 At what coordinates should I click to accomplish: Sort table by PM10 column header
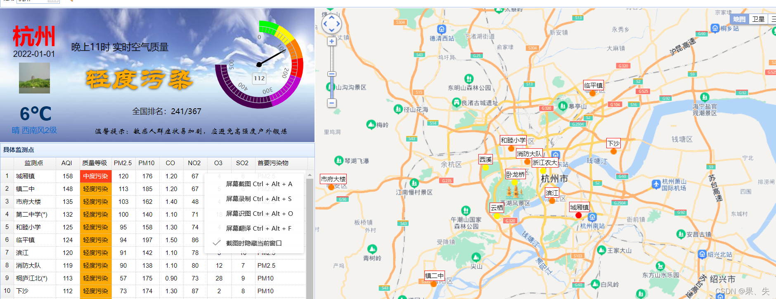(147, 163)
